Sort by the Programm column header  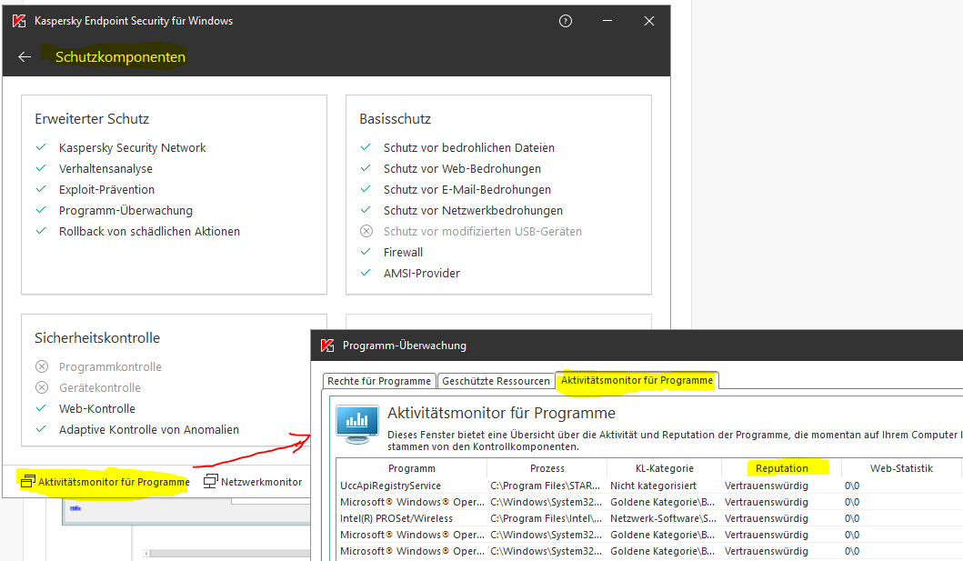coord(412,468)
